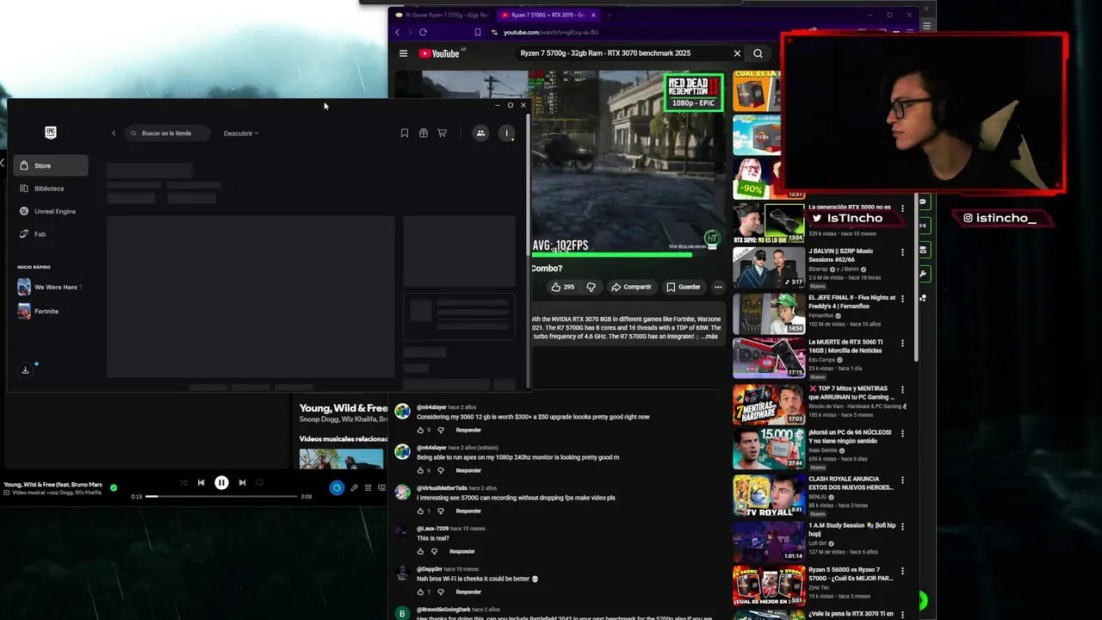Screen dimensions: 1102x620
Task: Select the youtube.com address bar
Action: (550, 32)
